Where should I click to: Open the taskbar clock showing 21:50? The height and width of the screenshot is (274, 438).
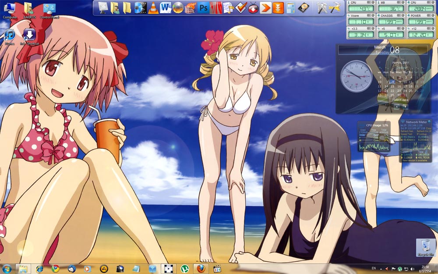pyautogui.click(x=425, y=269)
